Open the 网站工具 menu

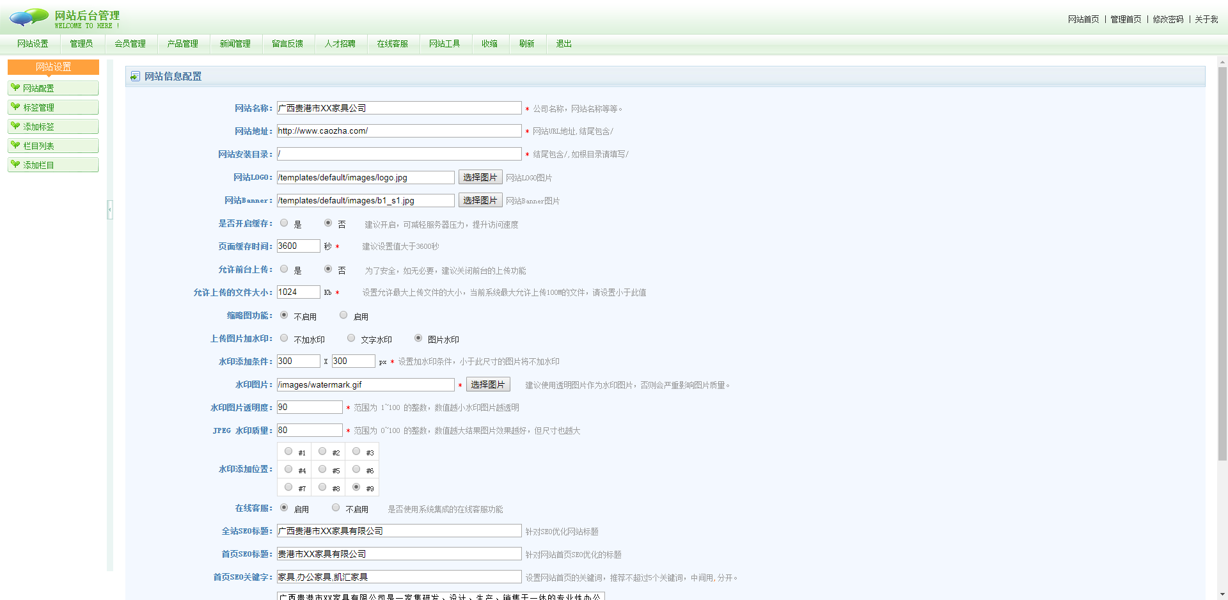[x=445, y=43]
